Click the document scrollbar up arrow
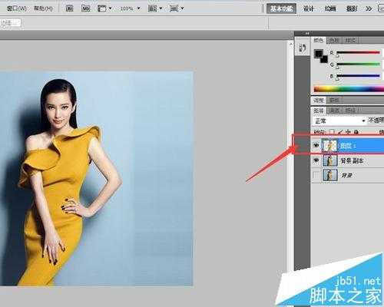Image resolution: width=384 pixels, height=307 pixels. [291, 44]
